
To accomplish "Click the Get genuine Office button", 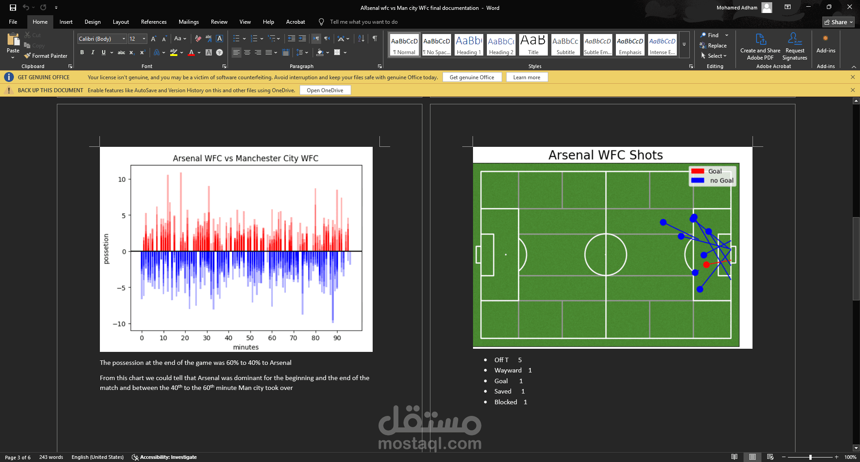I will [472, 77].
